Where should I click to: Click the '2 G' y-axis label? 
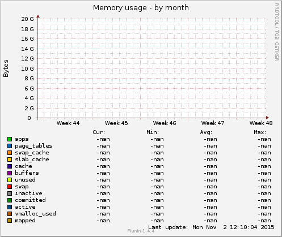pos(29,109)
